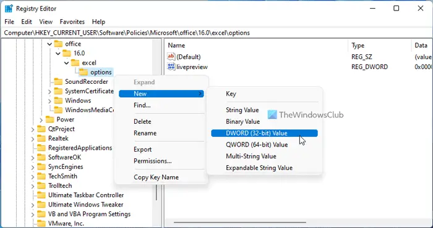Select Copy Key Name in context menu
The height and width of the screenshot is (228, 433).
pos(161,177)
